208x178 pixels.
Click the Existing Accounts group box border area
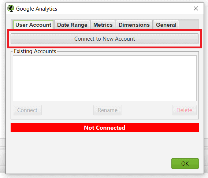click(x=105, y=117)
